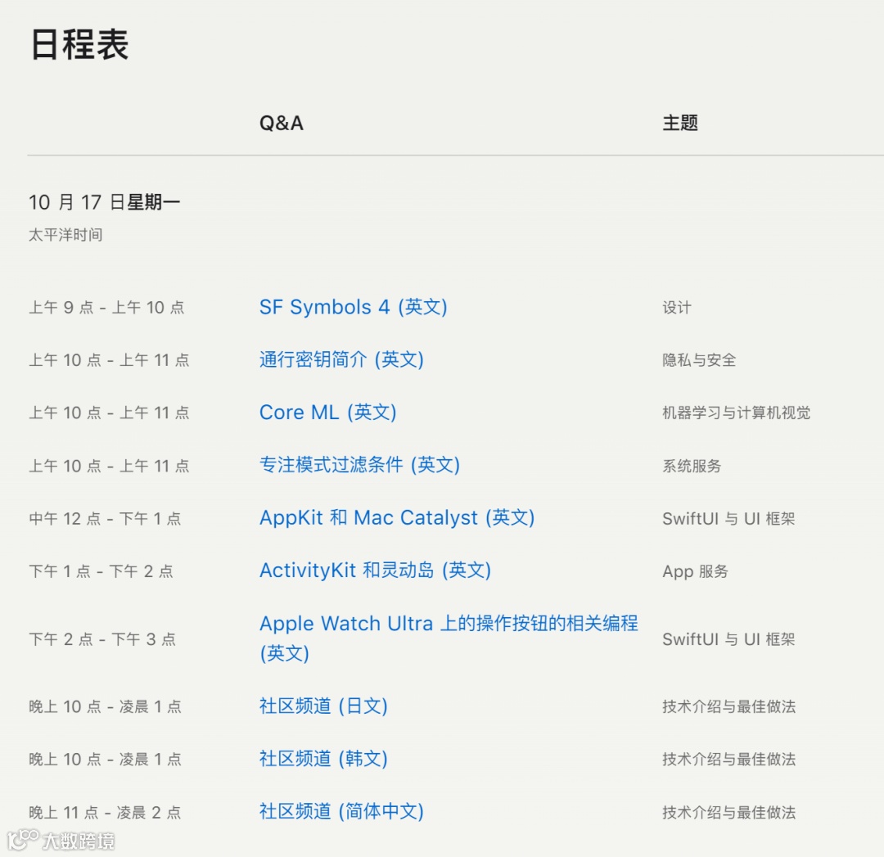Open the 社区频道 (日文) link

323,706
